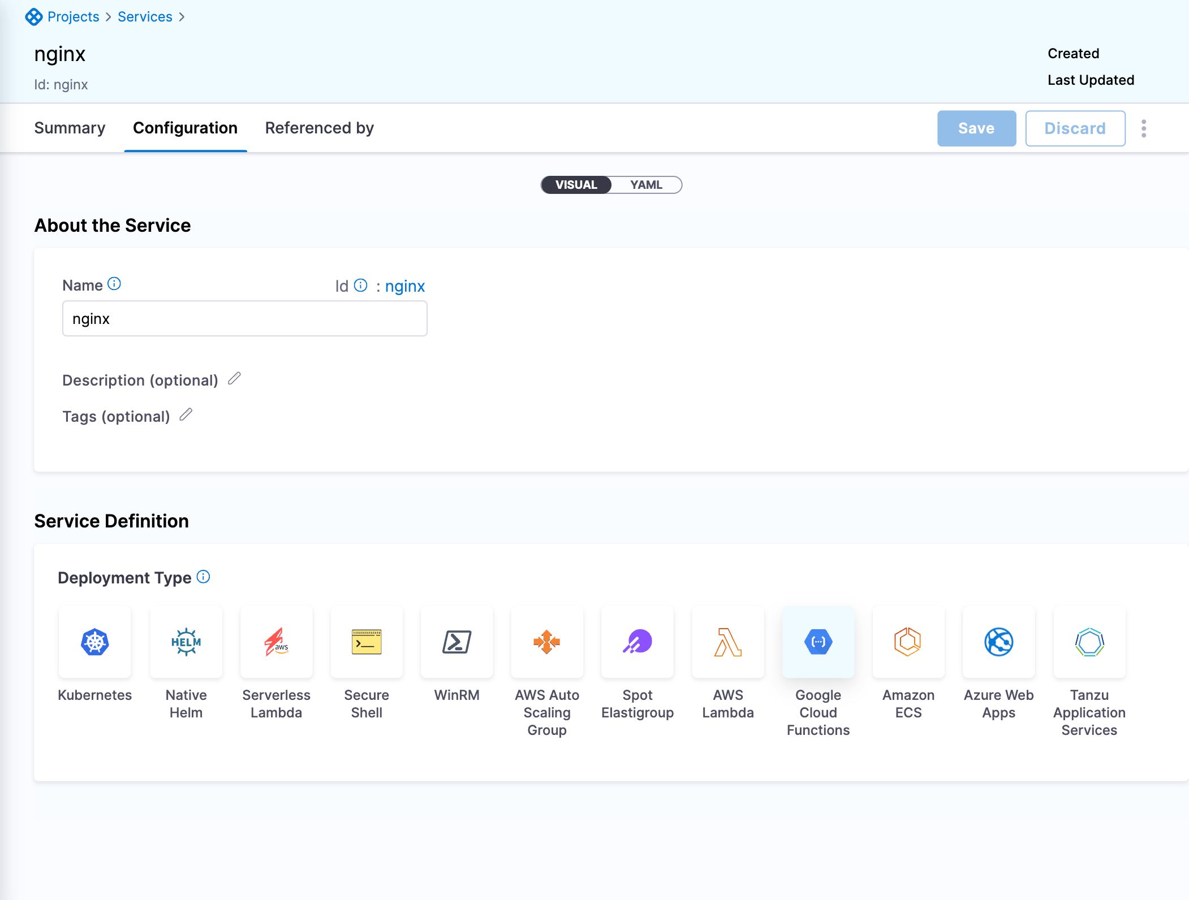The width and height of the screenshot is (1189, 900).
Task: Select Secure Shell deployment type
Action: point(367,642)
